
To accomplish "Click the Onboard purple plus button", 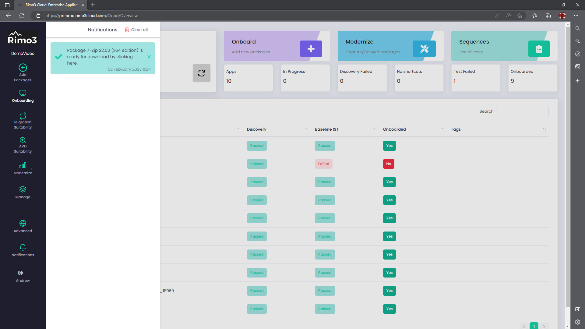I will click(311, 49).
